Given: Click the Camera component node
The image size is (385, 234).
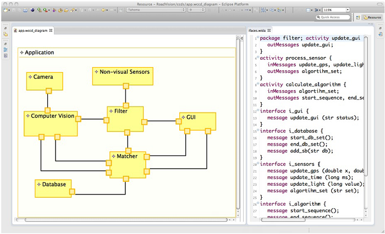Looking at the screenshot, I should click(45, 81).
